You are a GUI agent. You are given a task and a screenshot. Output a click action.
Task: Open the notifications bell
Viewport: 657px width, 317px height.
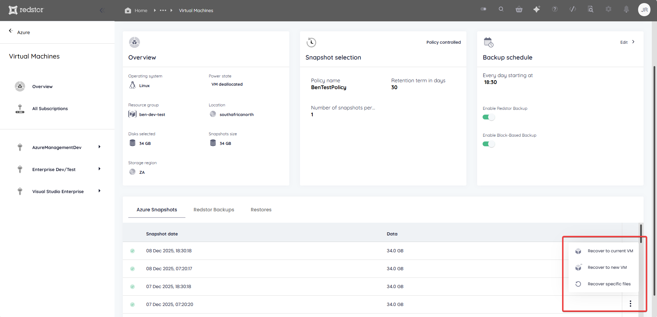click(x=626, y=9)
